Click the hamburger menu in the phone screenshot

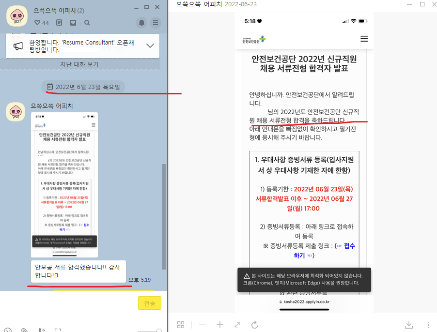tap(364, 39)
